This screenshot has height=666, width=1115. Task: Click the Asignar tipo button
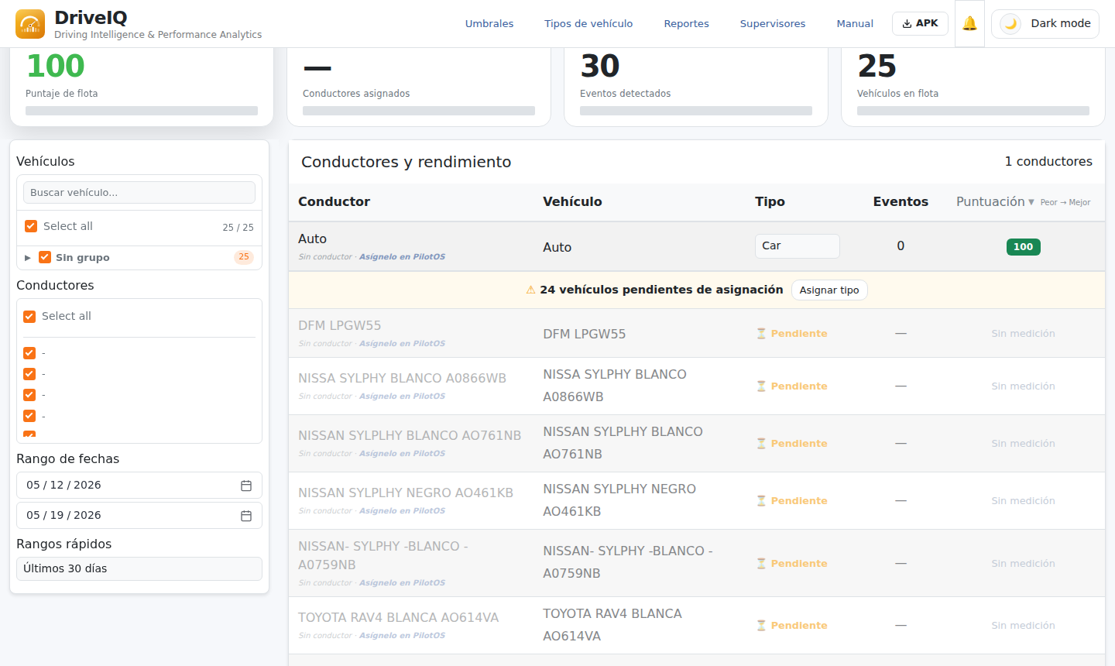(x=829, y=290)
